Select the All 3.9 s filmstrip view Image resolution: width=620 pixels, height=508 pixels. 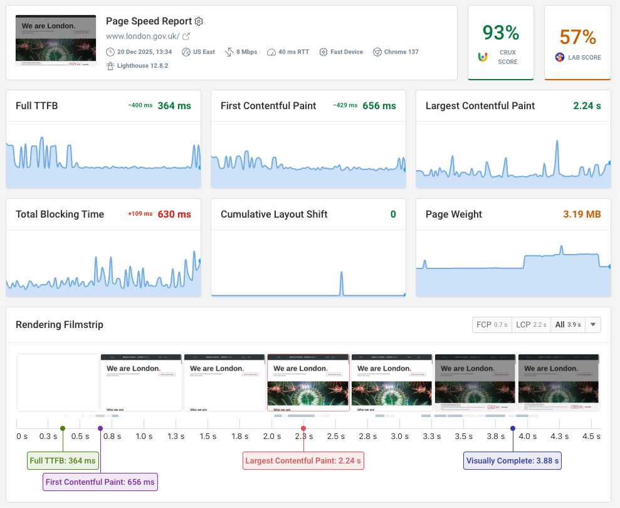(x=566, y=324)
